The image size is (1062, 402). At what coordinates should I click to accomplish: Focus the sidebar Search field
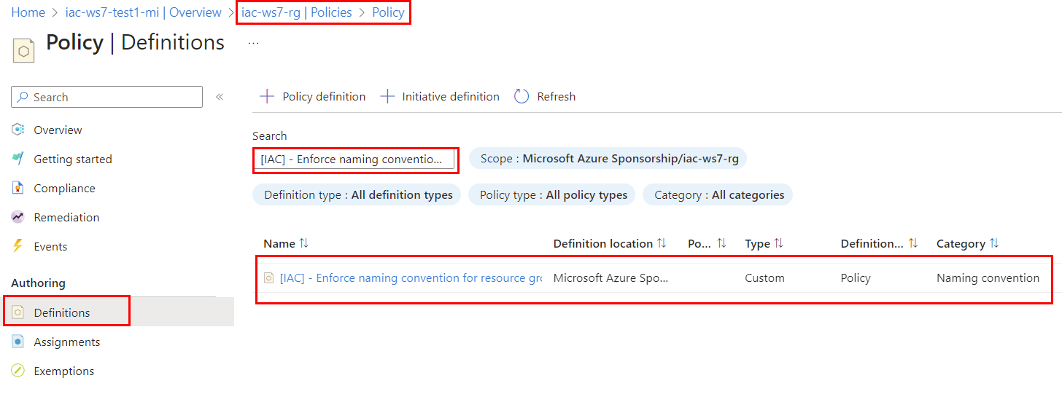[107, 97]
